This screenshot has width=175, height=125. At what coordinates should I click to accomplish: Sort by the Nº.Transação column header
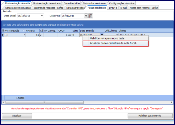pos(15,31)
